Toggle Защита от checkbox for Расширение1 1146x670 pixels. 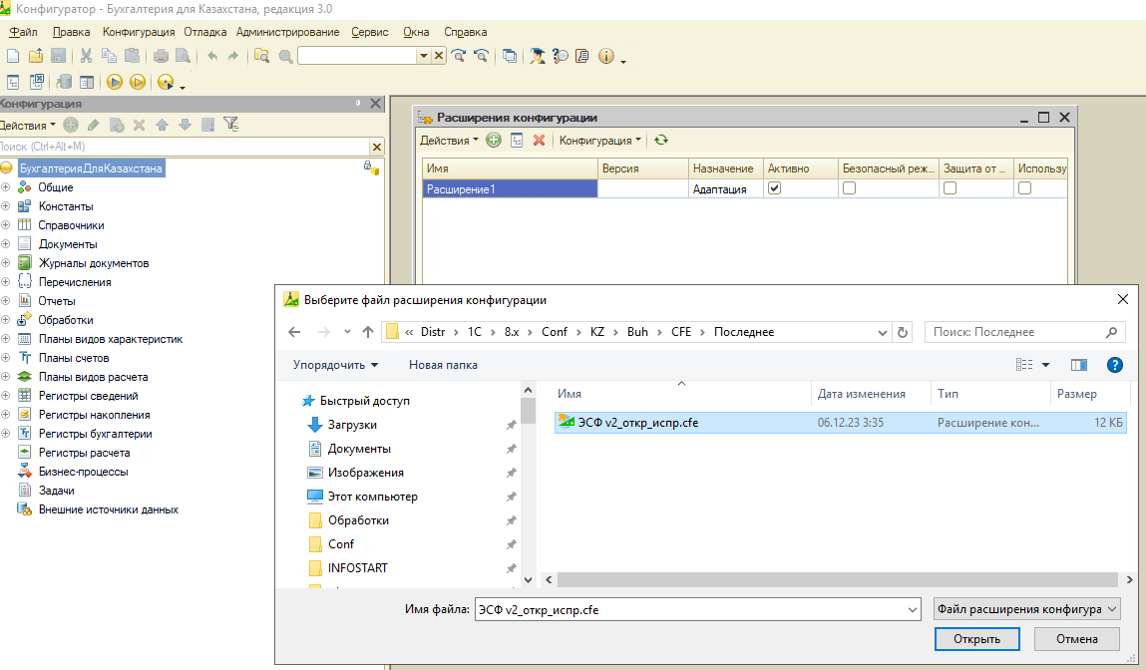pos(951,188)
